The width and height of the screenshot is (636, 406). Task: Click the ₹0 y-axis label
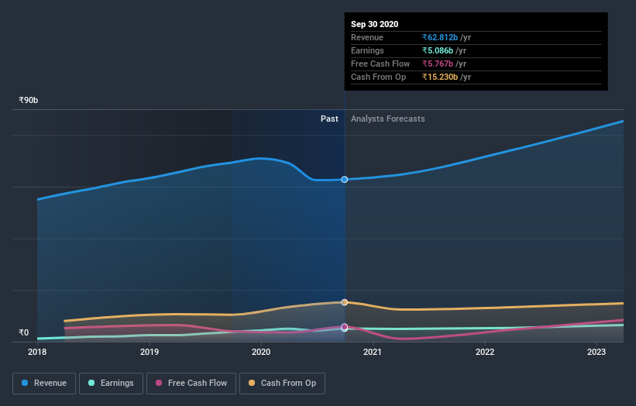(24, 332)
